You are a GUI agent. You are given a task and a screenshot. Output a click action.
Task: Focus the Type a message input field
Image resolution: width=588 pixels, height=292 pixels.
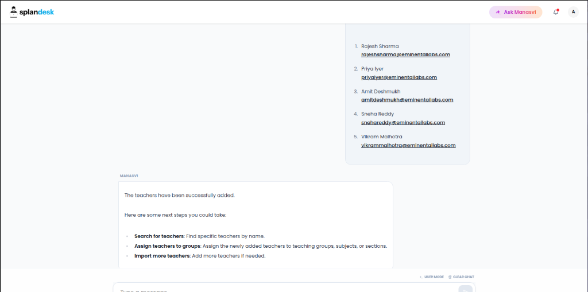[285, 289]
